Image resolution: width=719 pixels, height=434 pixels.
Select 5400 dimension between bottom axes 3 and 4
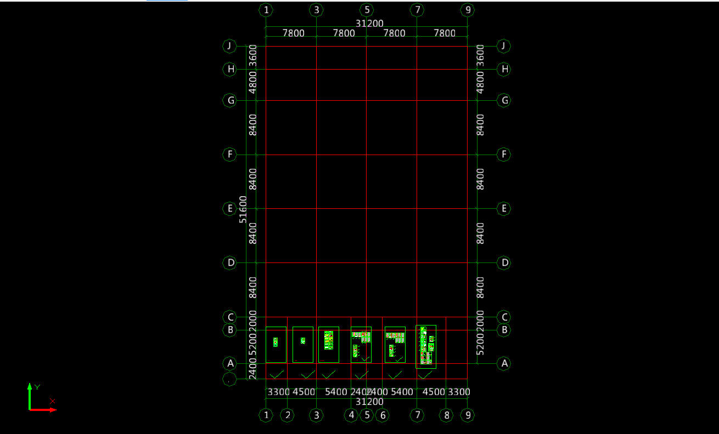coord(336,392)
